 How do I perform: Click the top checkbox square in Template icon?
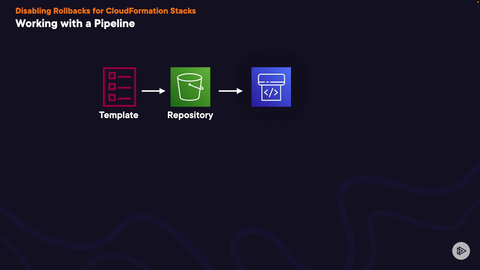112,75
